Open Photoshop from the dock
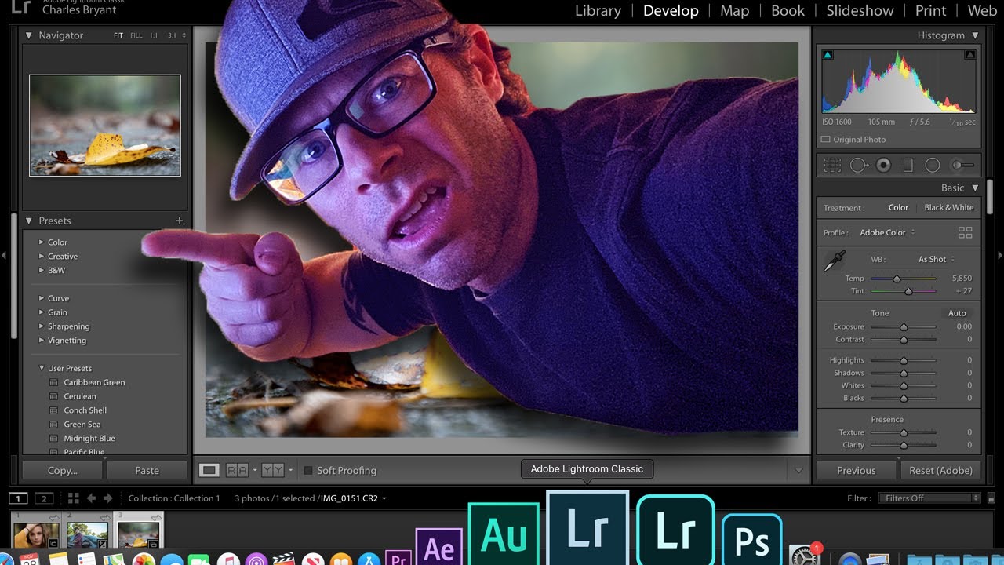The width and height of the screenshot is (1004, 565). (751, 540)
